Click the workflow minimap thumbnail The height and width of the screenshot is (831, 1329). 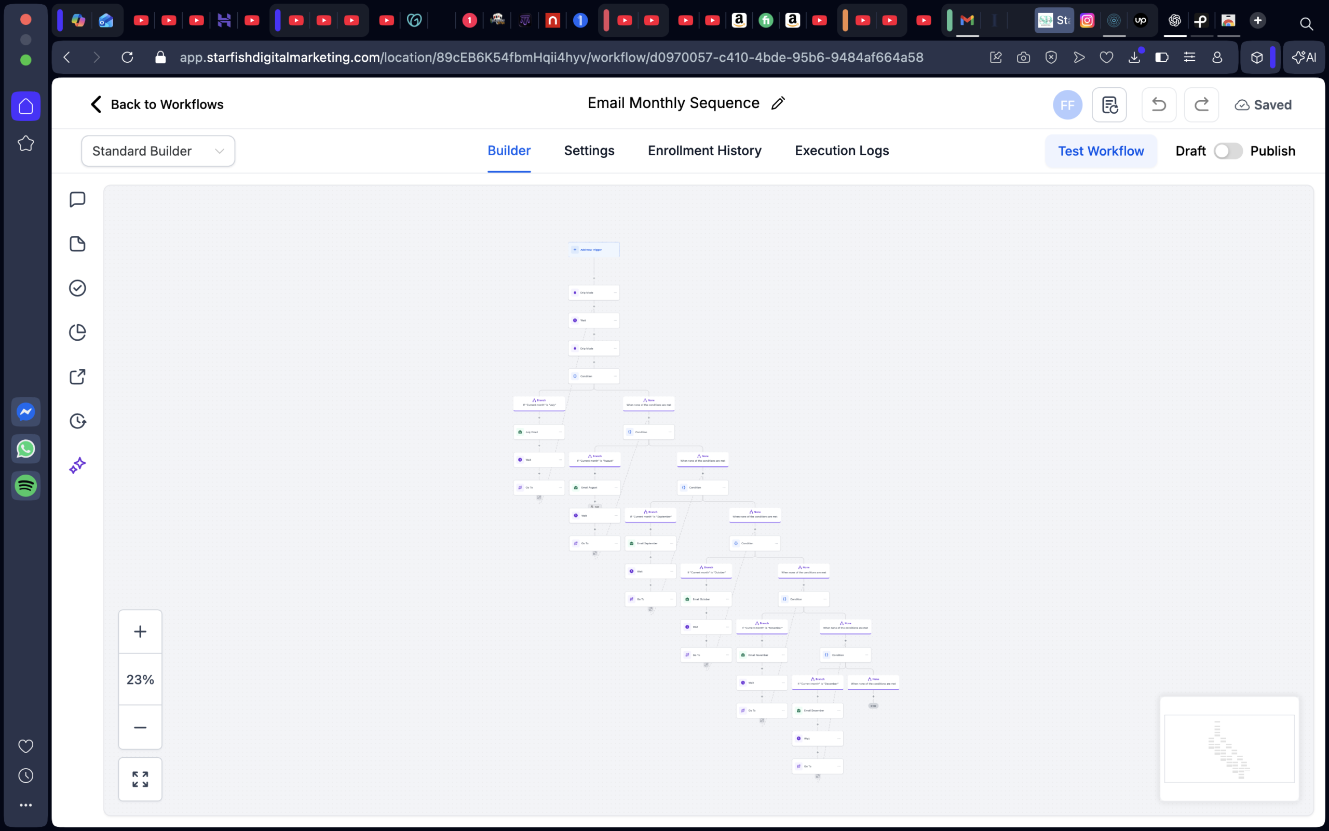(x=1229, y=748)
